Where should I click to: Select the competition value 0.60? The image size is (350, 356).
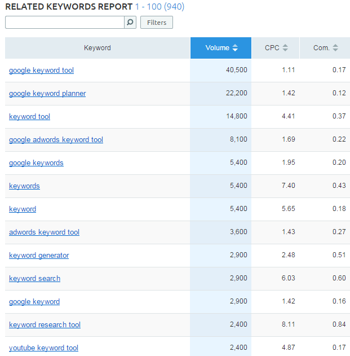pos(339,278)
